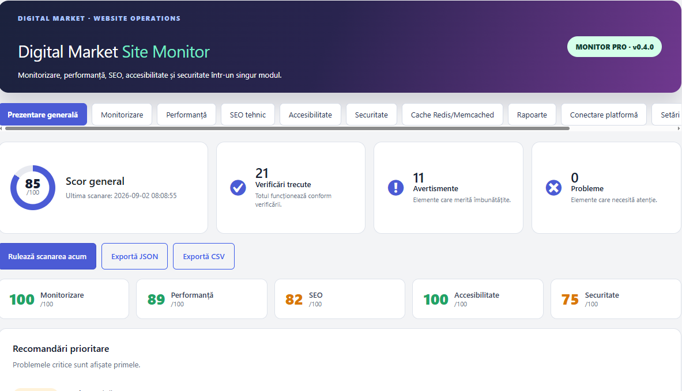This screenshot has width=682, height=391.
Task: Click the MONITOR PRO v0.4.0 badge
Action: pos(614,47)
